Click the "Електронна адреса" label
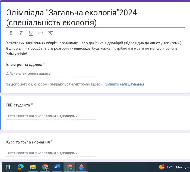Screen dimensions: 190x172 [x=24, y=65]
